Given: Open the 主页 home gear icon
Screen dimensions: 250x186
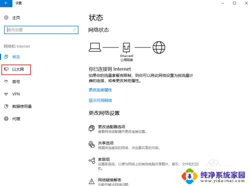Looking at the screenshot, I should coord(6,17).
